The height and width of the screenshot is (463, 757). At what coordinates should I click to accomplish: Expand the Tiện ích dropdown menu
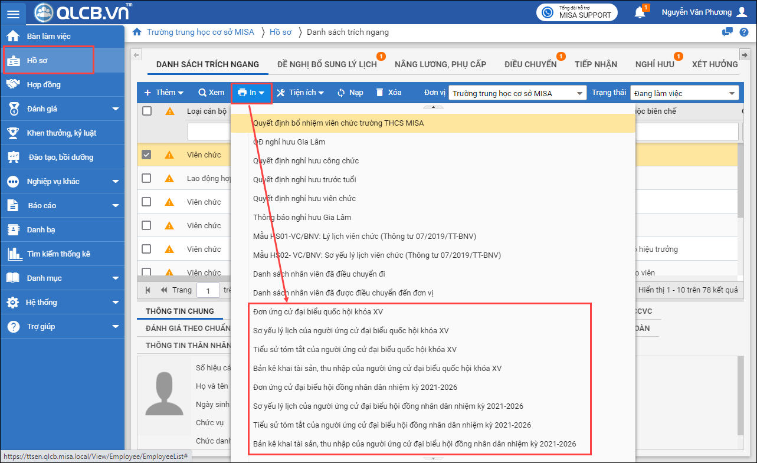pos(300,93)
